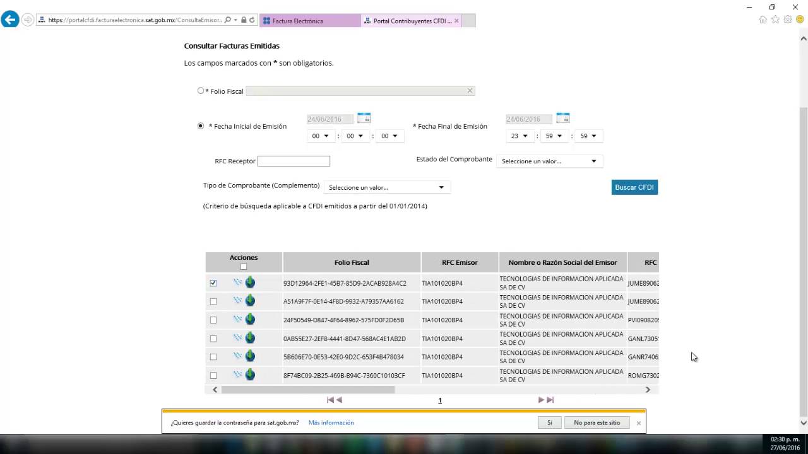The image size is (808, 454).
Task: Open browser home icon
Action: (x=763, y=20)
